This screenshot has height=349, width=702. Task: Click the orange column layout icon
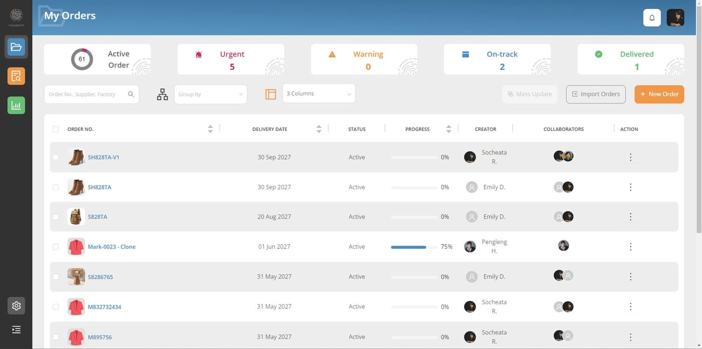[271, 94]
